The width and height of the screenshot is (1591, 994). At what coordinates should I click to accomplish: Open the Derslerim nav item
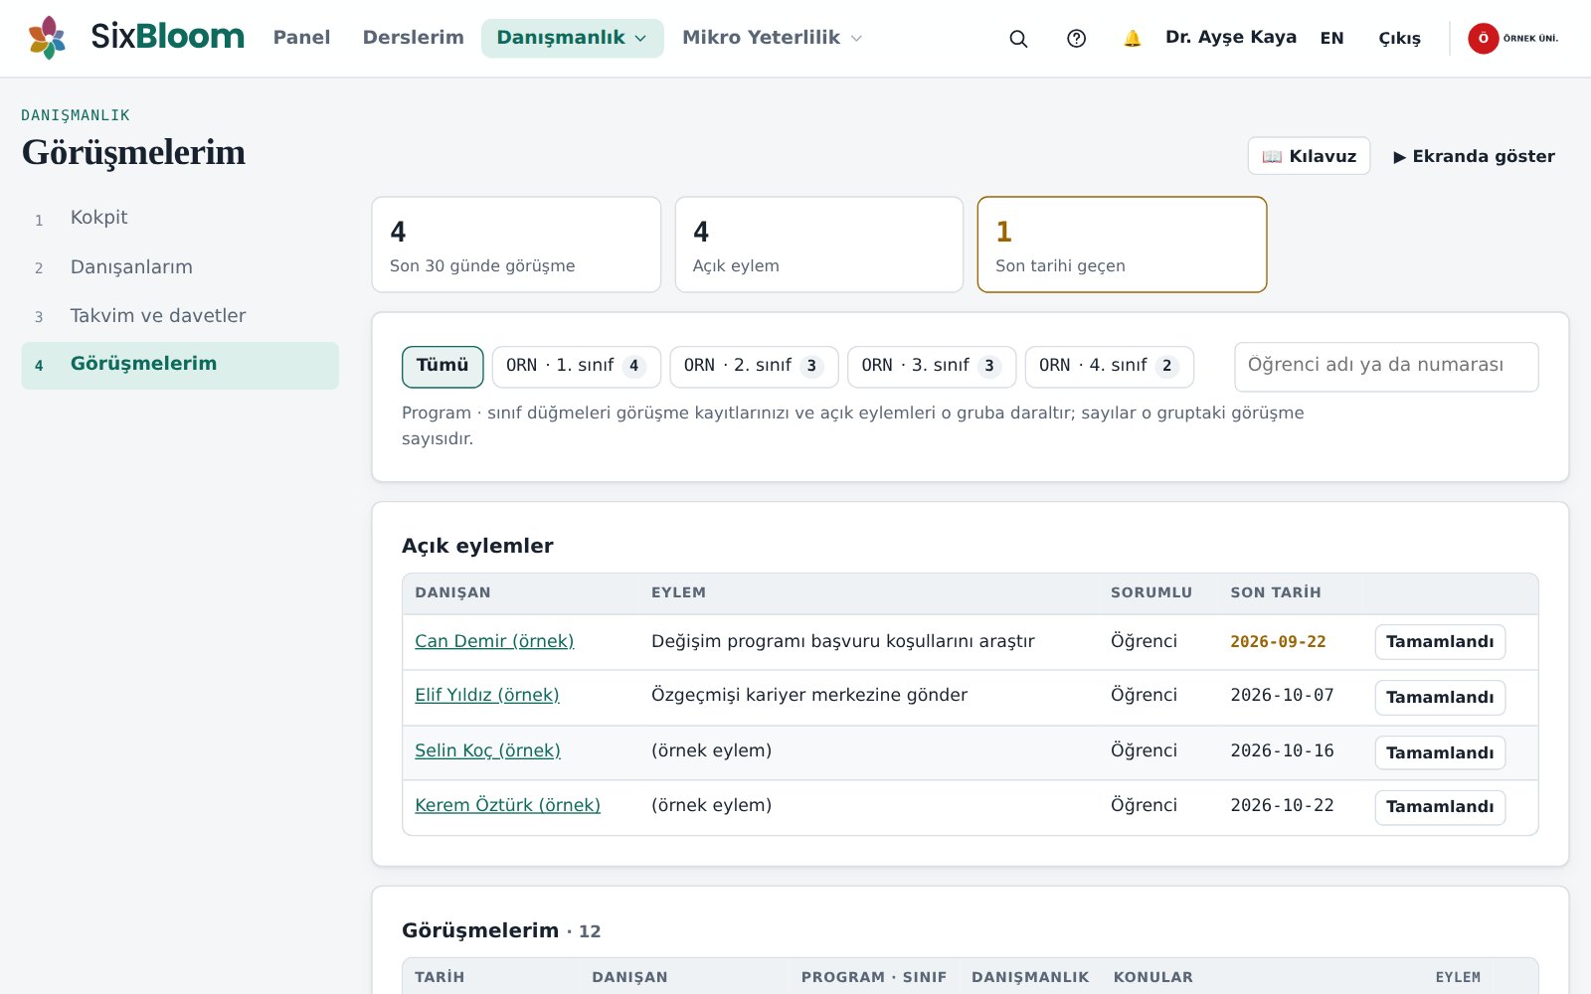point(413,38)
